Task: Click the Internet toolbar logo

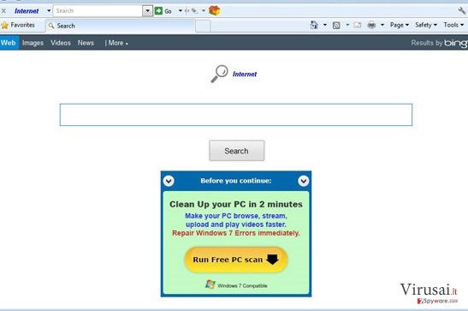Action: click(x=27, y=11)
